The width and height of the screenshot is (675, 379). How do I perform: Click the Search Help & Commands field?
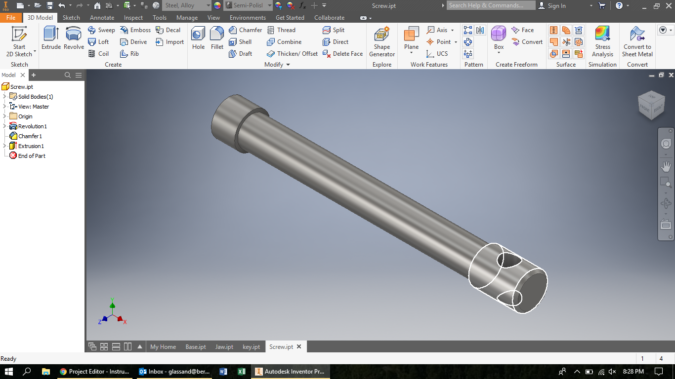[491, 5]
